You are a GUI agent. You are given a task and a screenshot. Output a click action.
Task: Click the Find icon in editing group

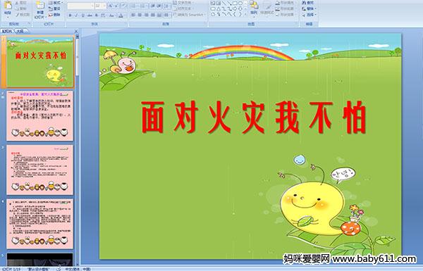point(308,3)
